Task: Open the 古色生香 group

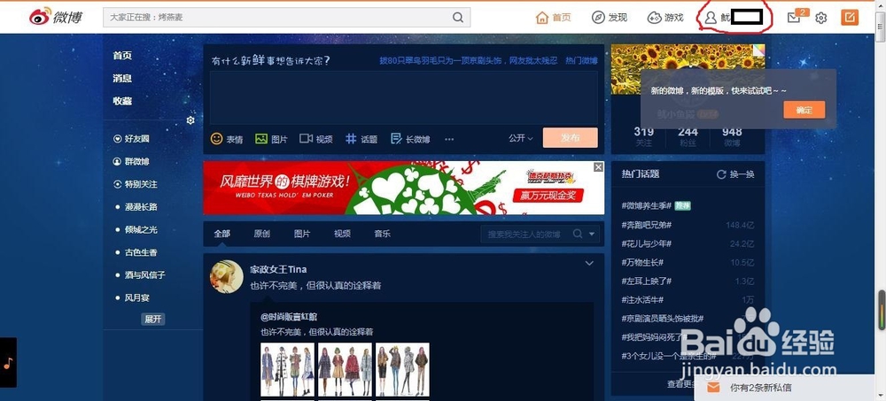Action: 141,252
